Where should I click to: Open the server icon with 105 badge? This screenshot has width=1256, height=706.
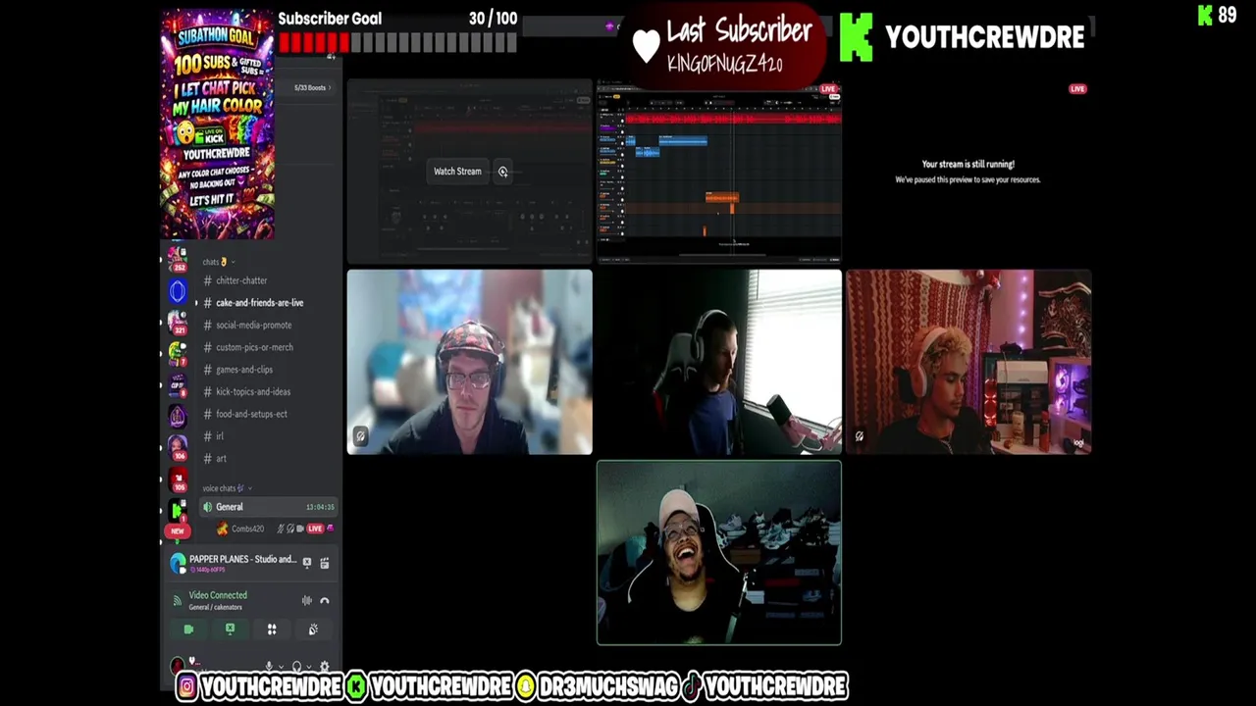178,479
